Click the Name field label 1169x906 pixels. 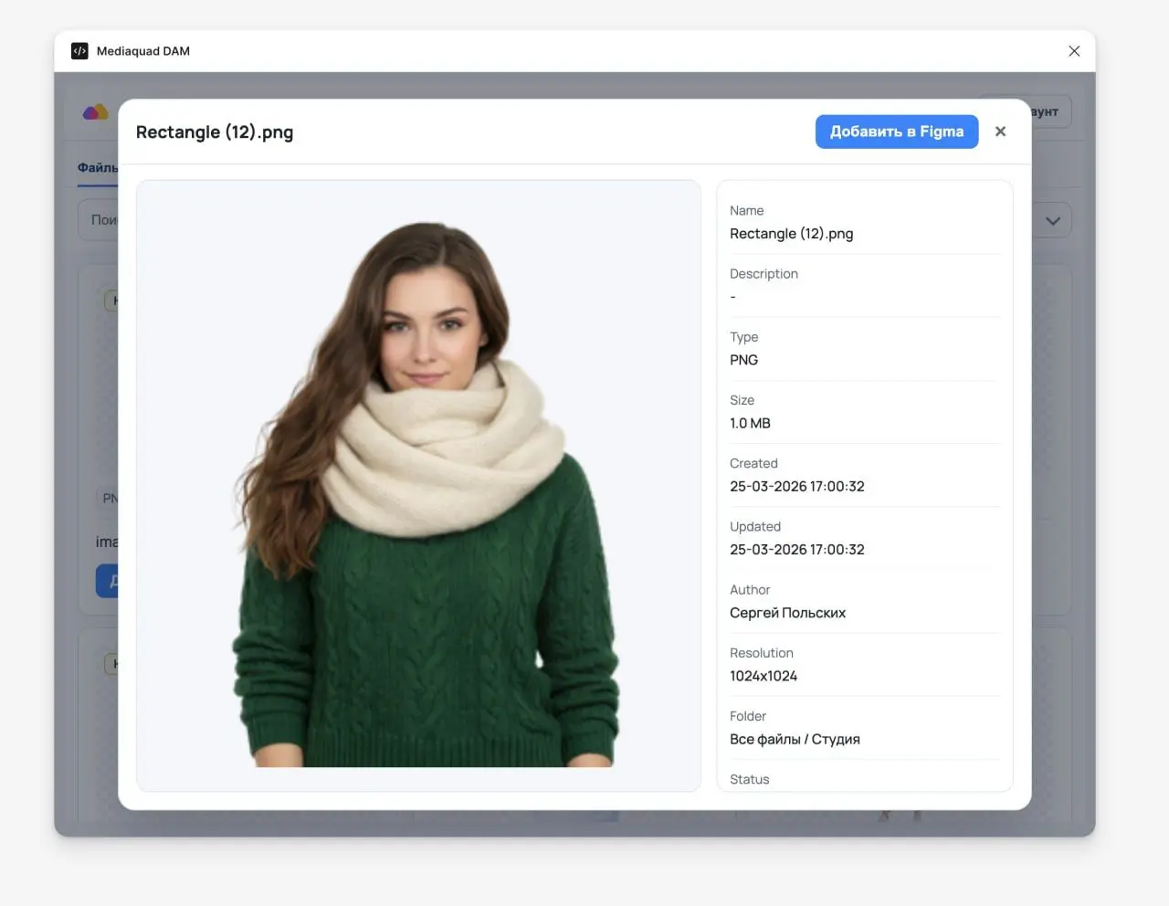pos(747,211)
